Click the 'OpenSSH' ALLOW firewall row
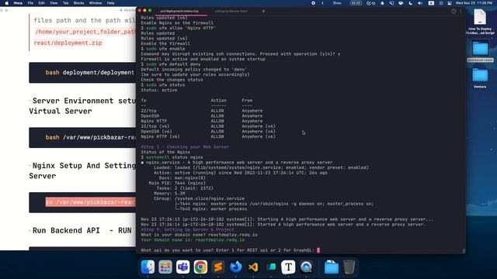 coord(202,115)
